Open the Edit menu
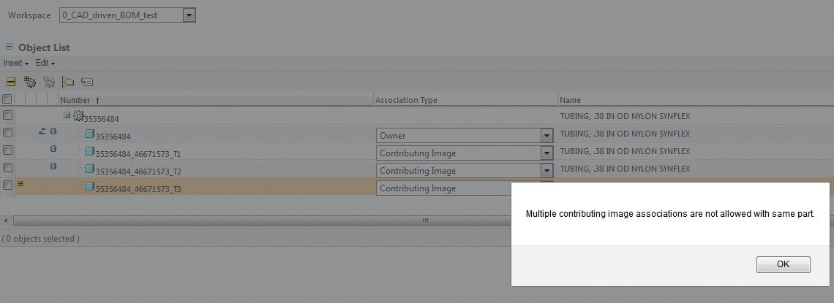The height and width of the screenshot is (303, 834). click(45, 63)
